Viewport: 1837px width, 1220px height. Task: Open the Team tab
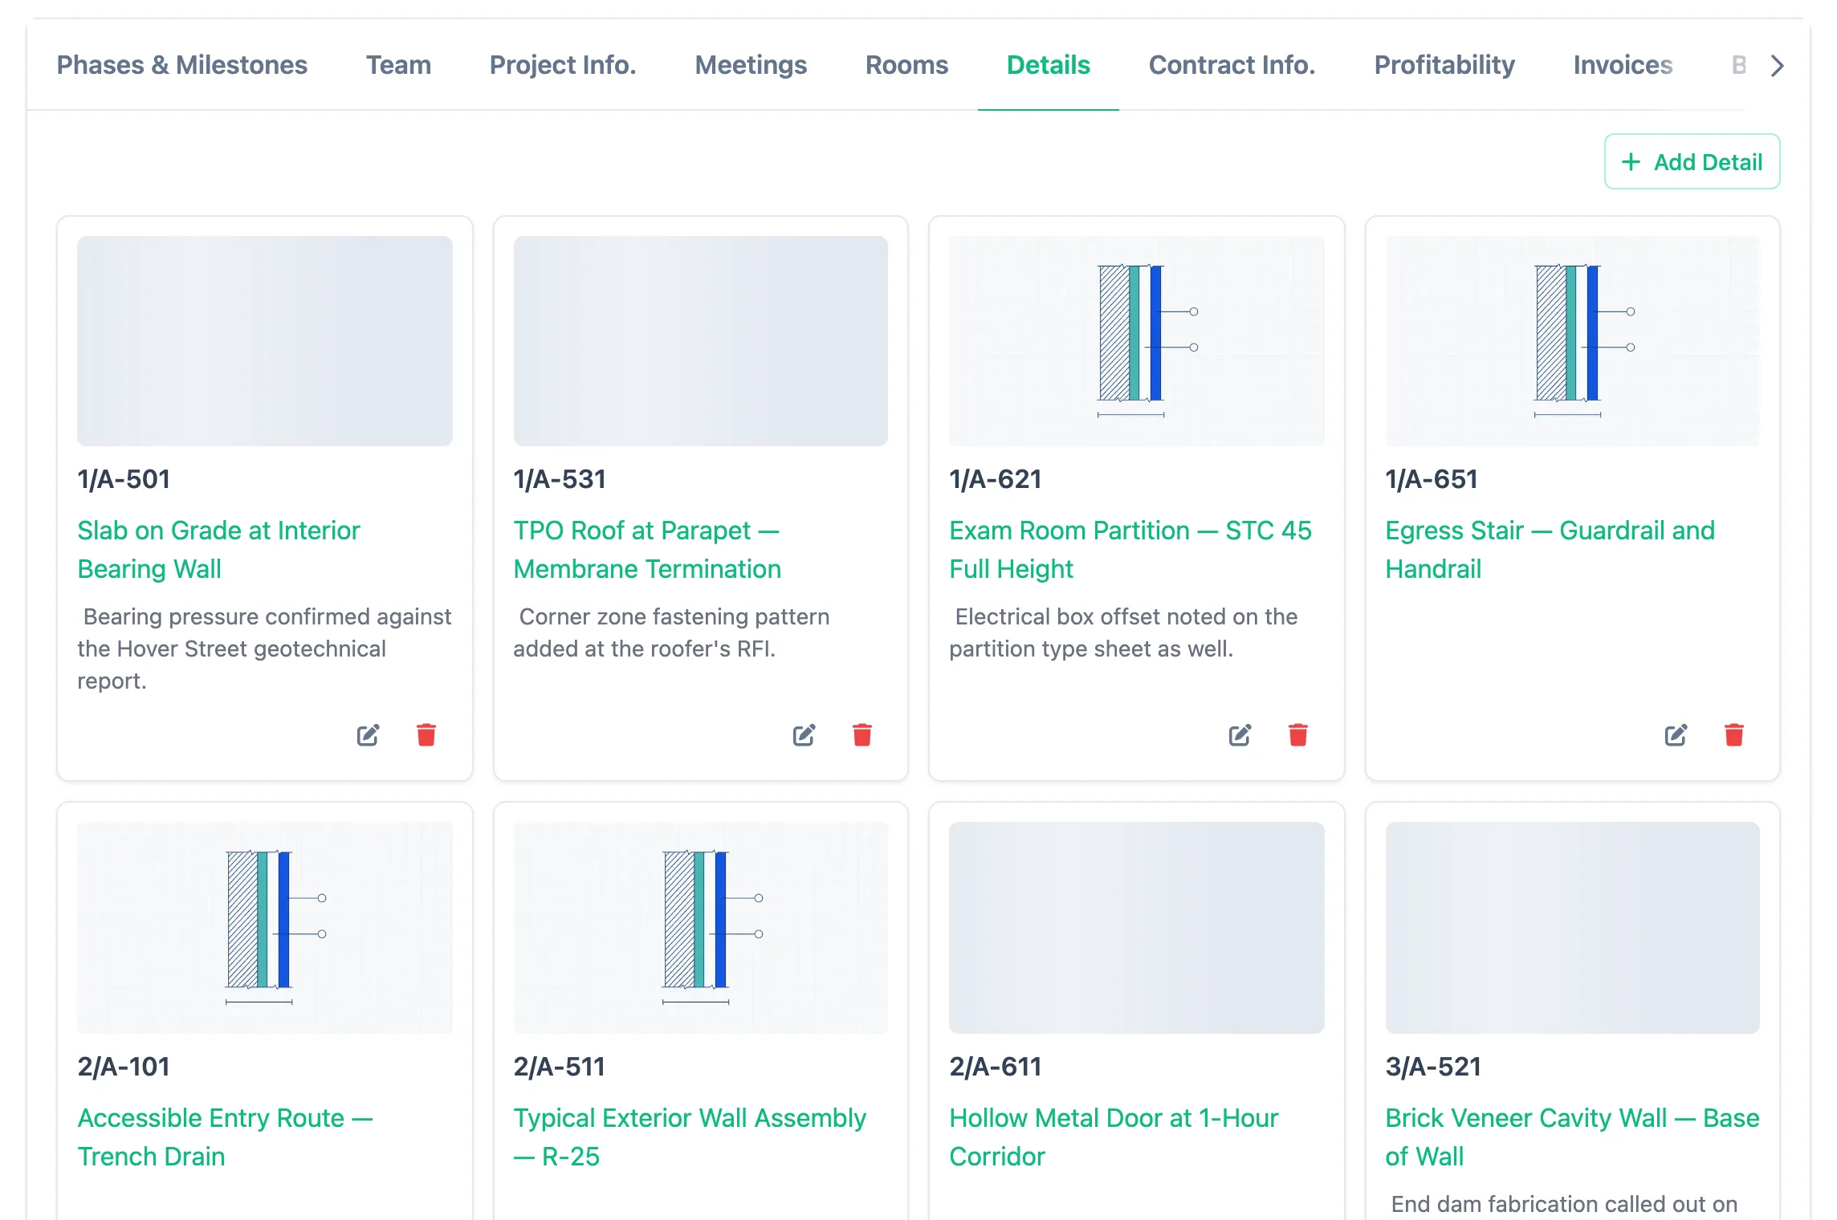tap(399, 65)
